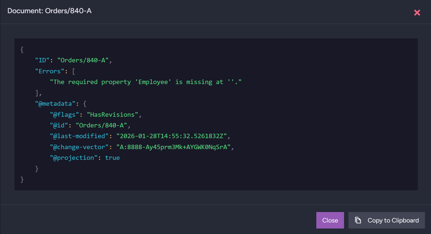Click the "ID" property key
The height and width of the screenshot is (234, 431).
[42, 60]
